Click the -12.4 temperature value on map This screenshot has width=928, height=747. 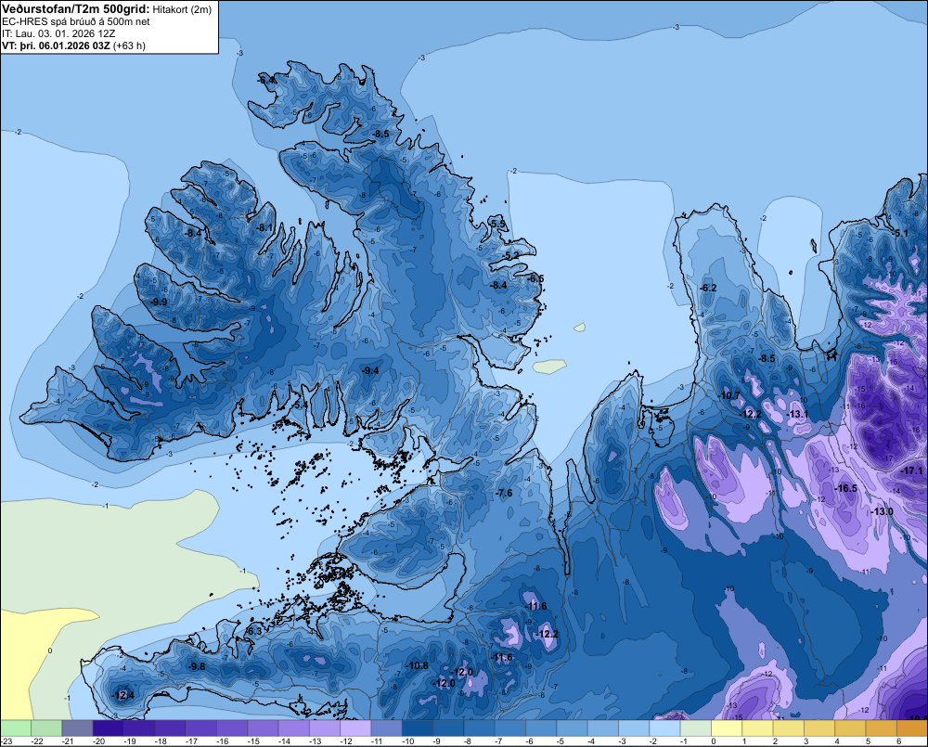[123, 695]
